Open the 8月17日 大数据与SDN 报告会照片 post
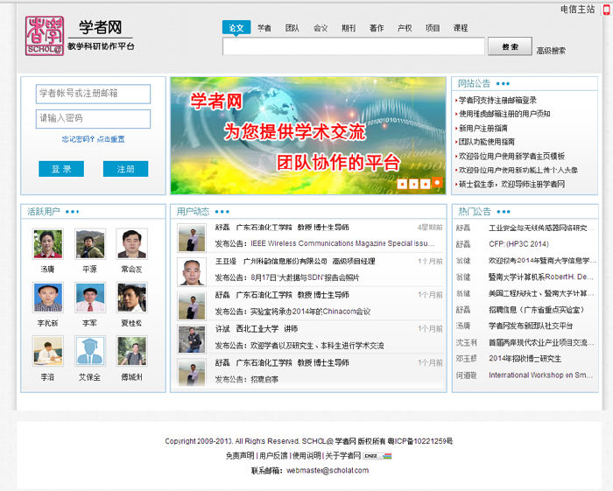The height and width of the screenshot is (491, 613). pyautogui.click(x=305, y=277)
